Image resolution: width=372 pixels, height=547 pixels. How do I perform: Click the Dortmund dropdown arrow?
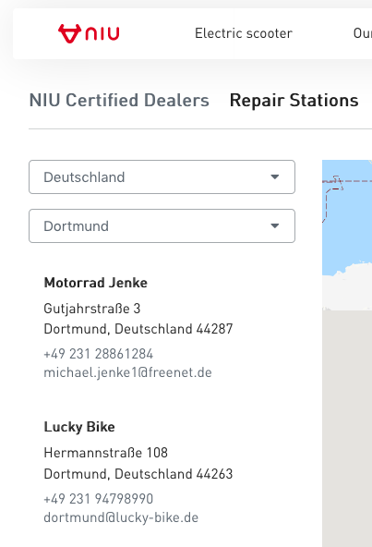click(x=275, y=225)
